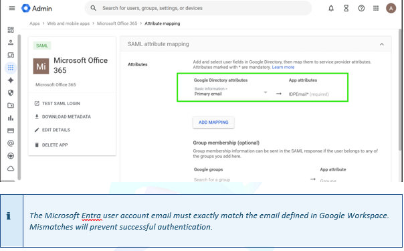Open the Home dashboard sidebar icon

tap(11, 29)
